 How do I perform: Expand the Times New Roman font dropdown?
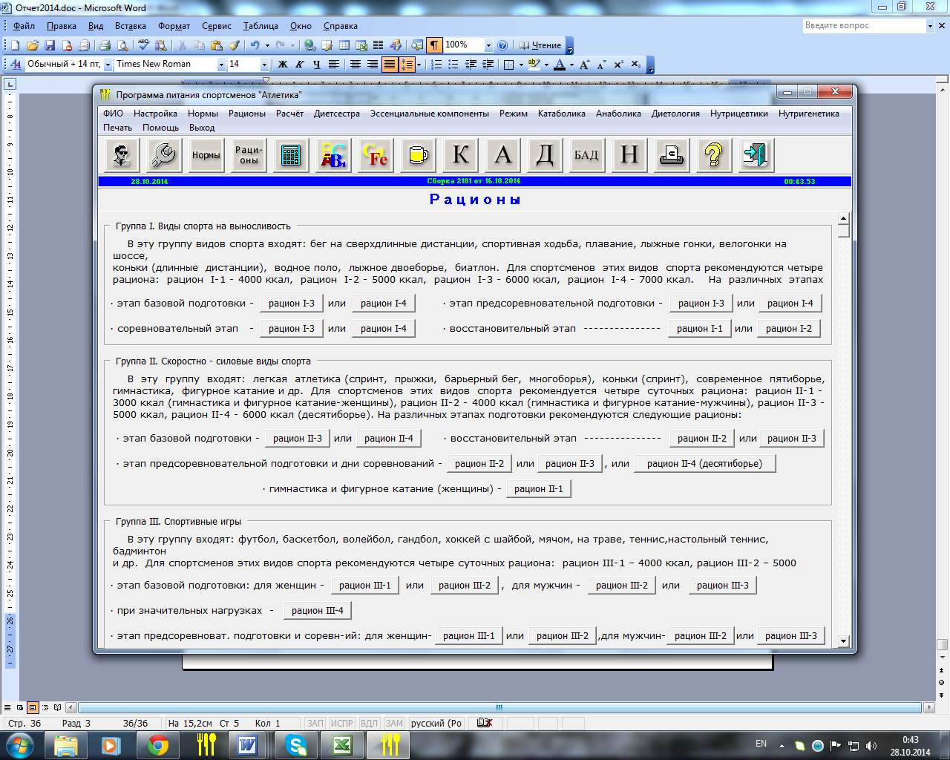[x=221, y=65]
